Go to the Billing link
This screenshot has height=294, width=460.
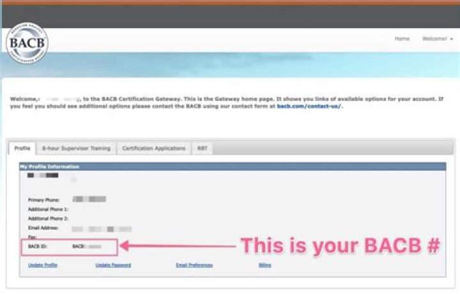265,265
